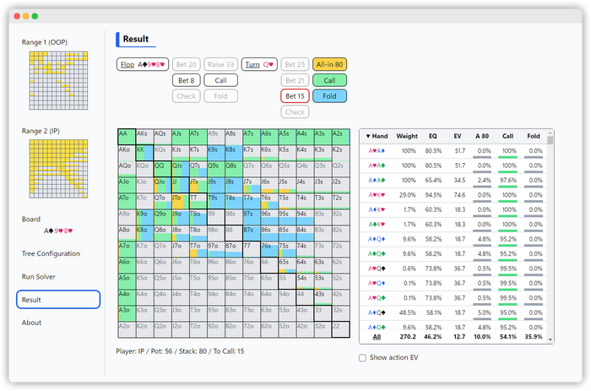Open Range 1 (OOP) grid thumbnail

click(58, 80)
